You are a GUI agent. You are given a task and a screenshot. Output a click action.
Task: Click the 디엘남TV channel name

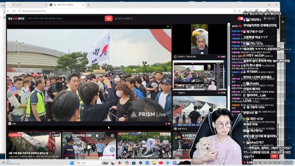(x=181, y=93)
